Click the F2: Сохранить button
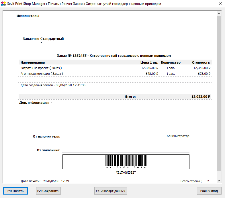 [x=48, y=191]
